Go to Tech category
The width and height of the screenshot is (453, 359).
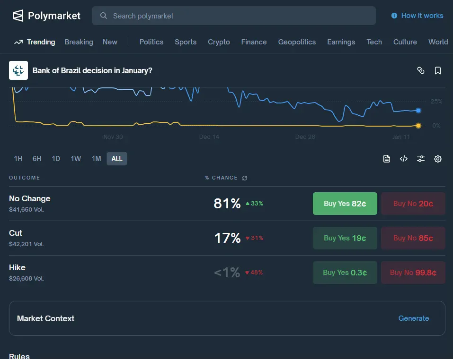(x=374, y=42)
